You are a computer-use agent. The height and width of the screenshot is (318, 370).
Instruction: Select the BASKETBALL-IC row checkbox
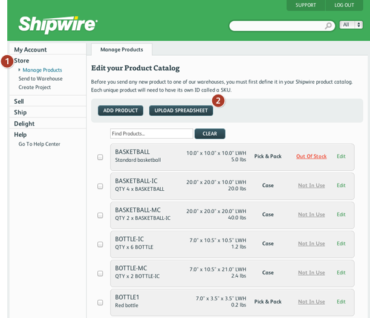coord(100,186)
